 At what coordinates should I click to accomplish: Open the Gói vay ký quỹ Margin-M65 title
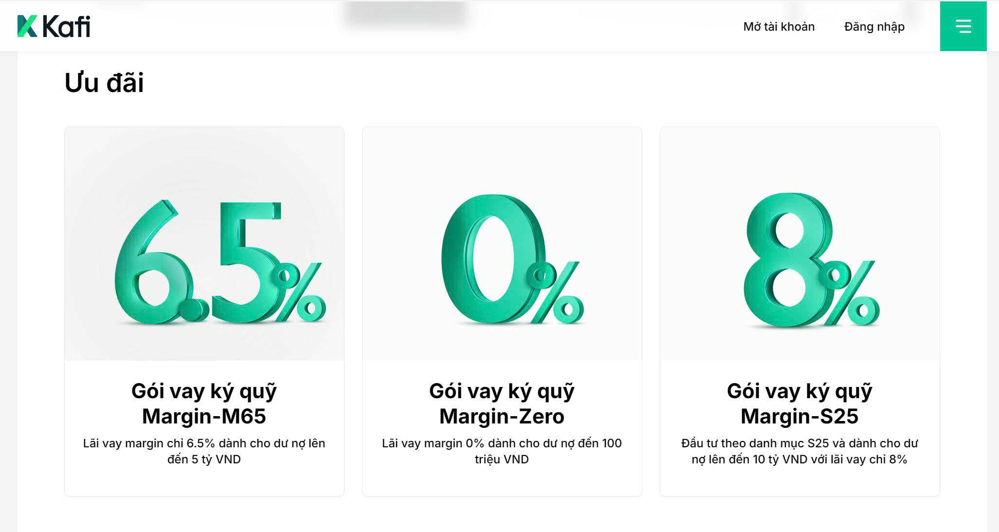click(x=204, y=404)
